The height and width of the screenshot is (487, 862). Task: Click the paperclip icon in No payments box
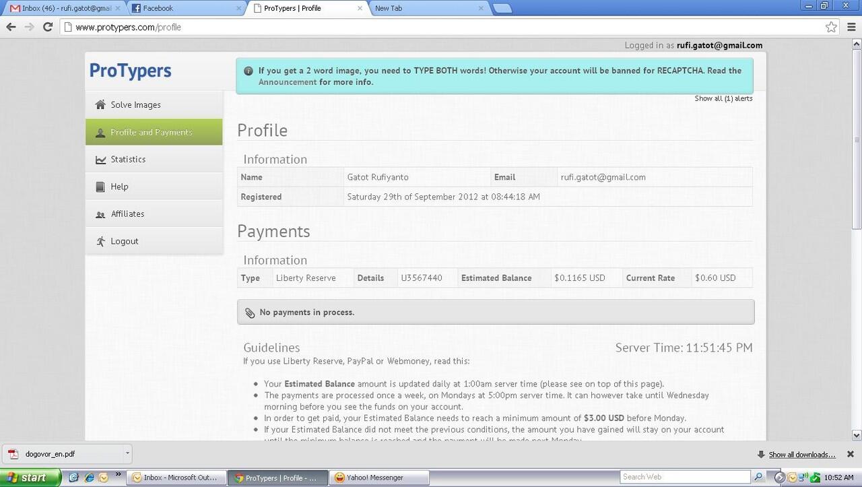250,313
